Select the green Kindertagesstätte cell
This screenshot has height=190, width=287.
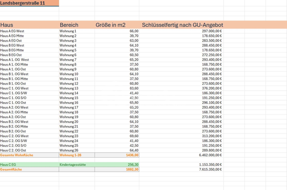77,164
